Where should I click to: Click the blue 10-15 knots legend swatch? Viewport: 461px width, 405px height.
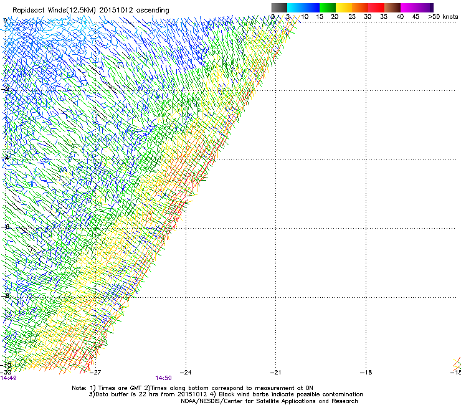311,7
